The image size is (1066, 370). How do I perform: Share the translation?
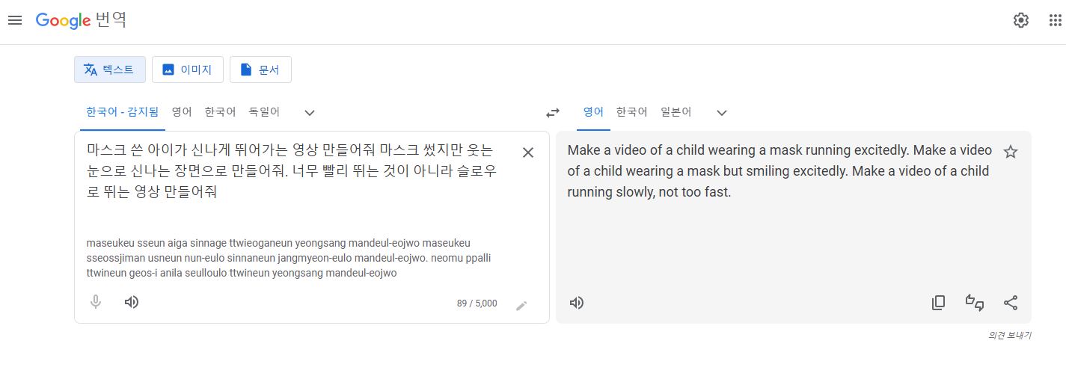(x=1011, y=303)
